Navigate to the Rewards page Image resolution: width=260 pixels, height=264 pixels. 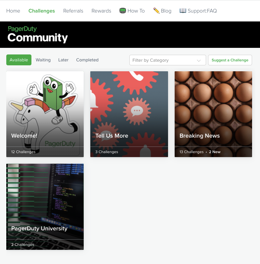pos(101,11)
